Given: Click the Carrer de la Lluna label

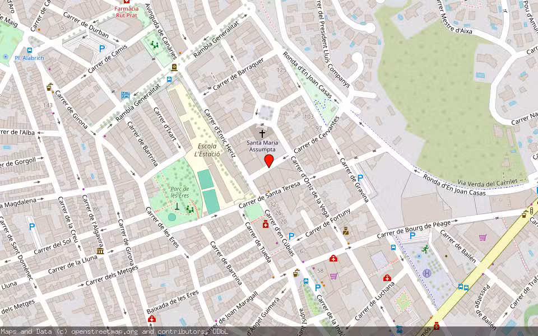Looking at the screenshot, I should (73, 264).
